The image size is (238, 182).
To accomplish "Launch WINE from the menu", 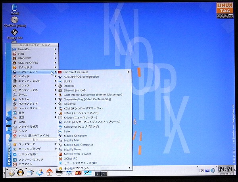I will click(x=35, y=122).
